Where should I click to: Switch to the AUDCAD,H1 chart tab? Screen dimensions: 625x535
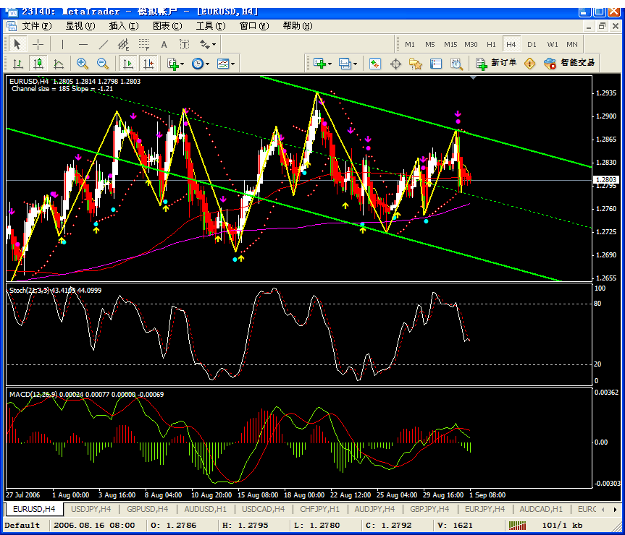[x=541, y=509]
